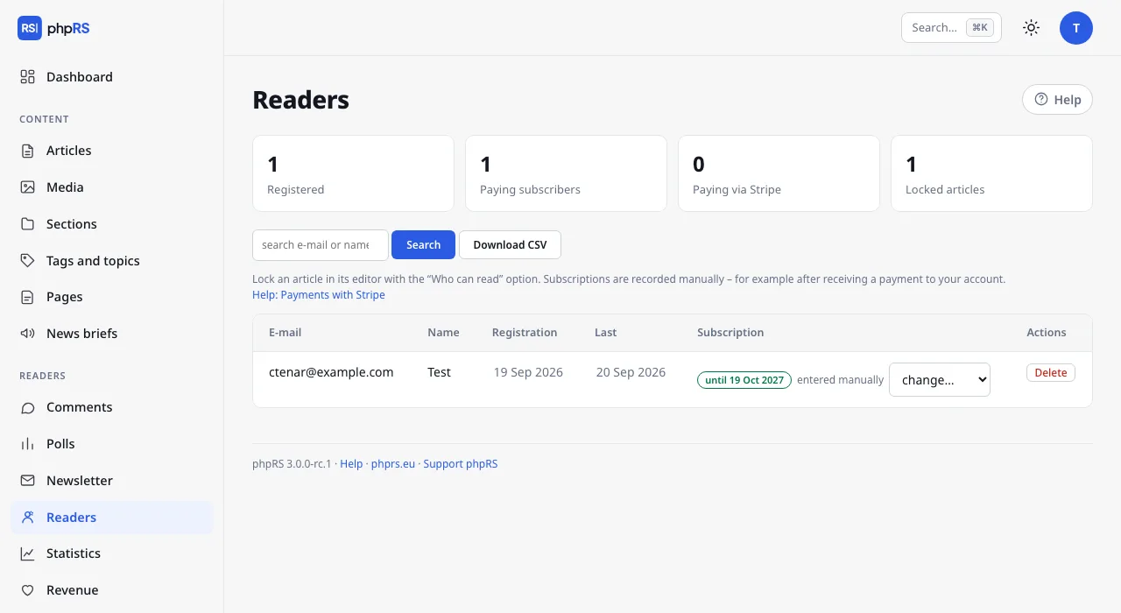Open the phprs.eu footer link
The height and width of the screenshot is (613, 1121).
pos(393,464)
